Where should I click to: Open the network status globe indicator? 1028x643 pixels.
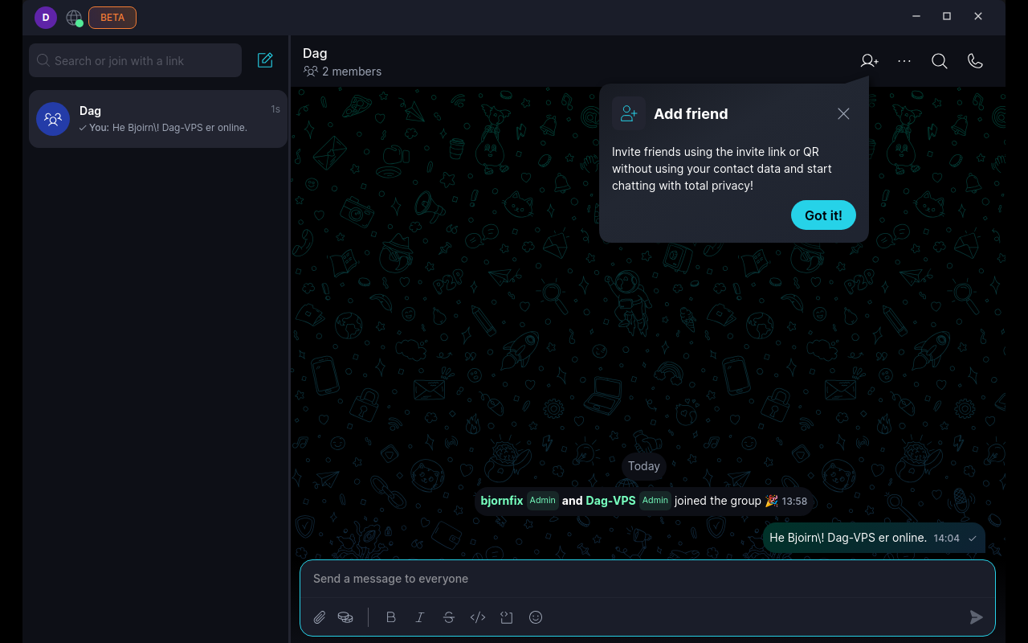click(74, 18)
